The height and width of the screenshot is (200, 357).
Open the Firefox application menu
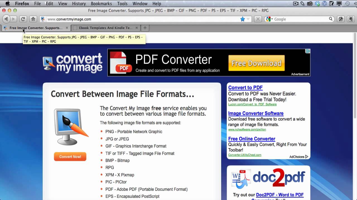click(x=22, y=4)
